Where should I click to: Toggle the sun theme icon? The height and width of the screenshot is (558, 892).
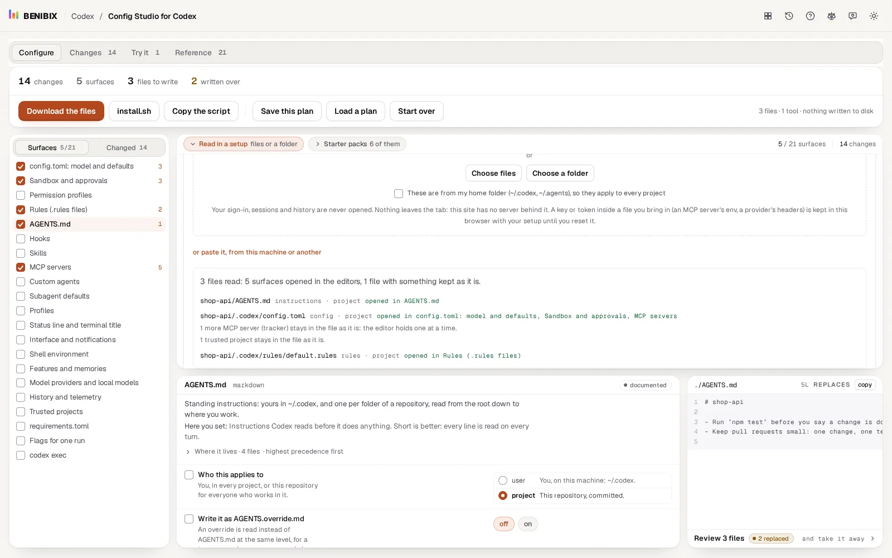(x=874, y=16)
